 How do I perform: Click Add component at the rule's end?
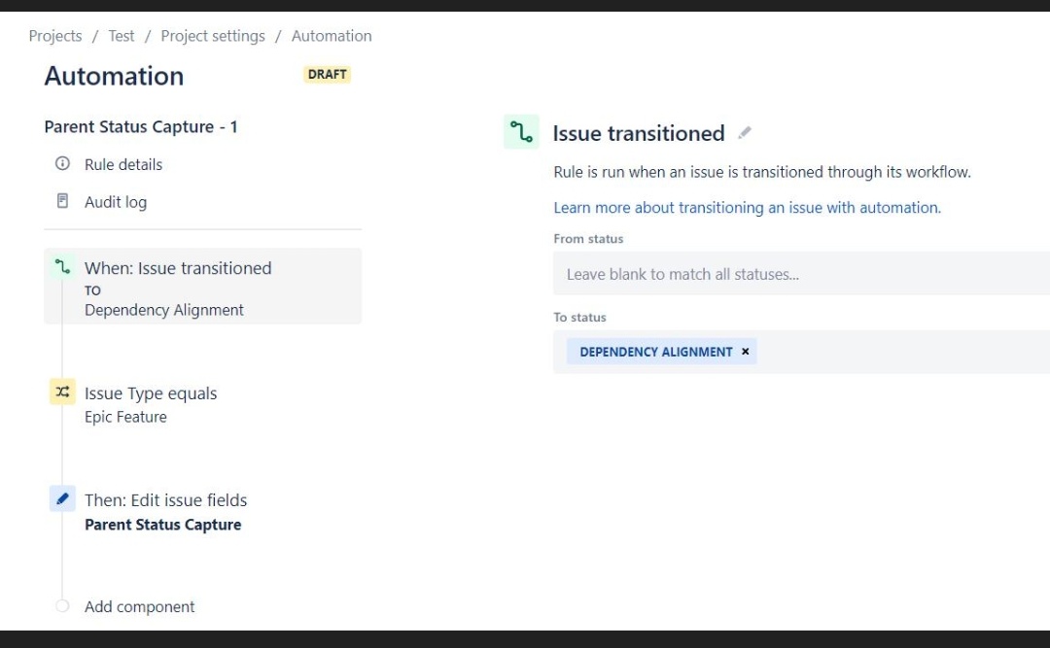(139, 606)
